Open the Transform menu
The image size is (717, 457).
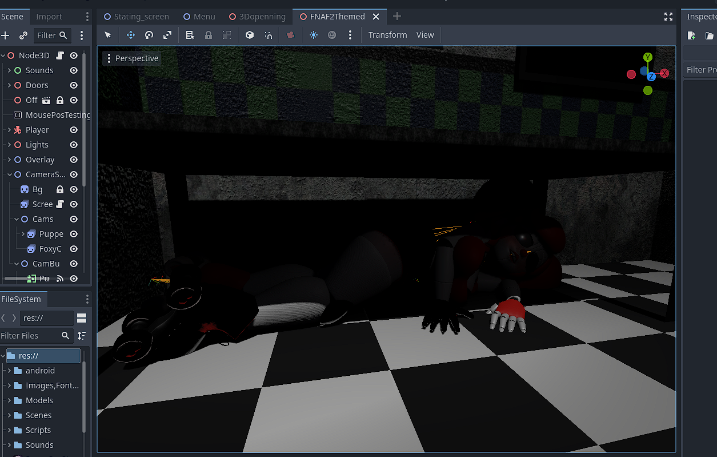[x=388, y=35]
